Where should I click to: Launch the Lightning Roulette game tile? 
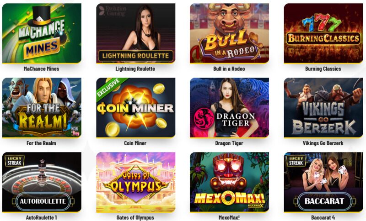(x=135, y=33)
